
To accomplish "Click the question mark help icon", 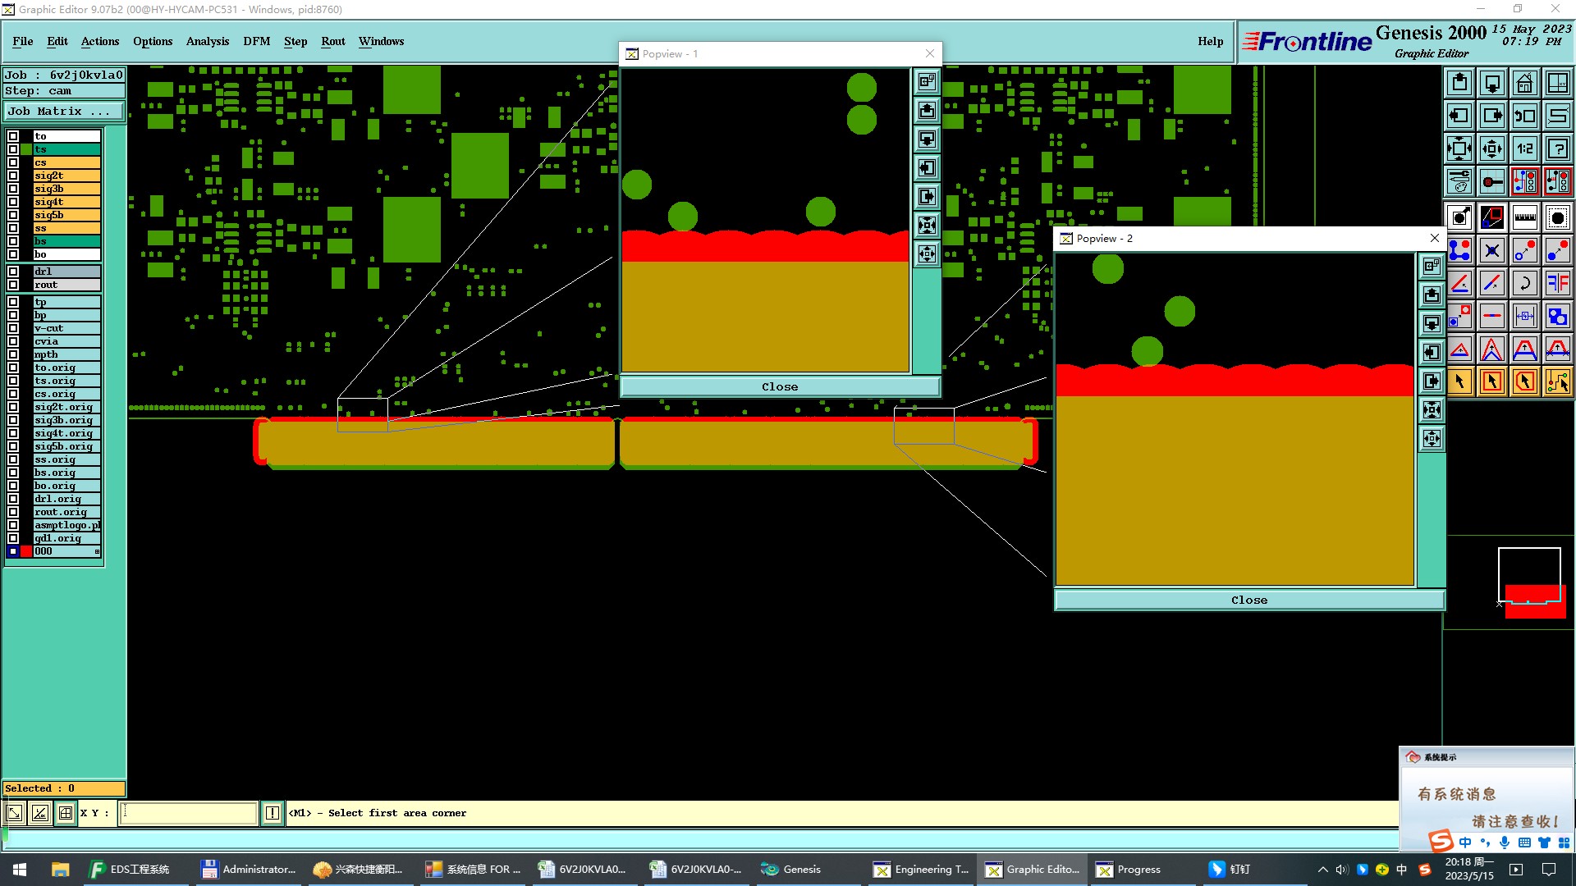I will pos(1557,148).
